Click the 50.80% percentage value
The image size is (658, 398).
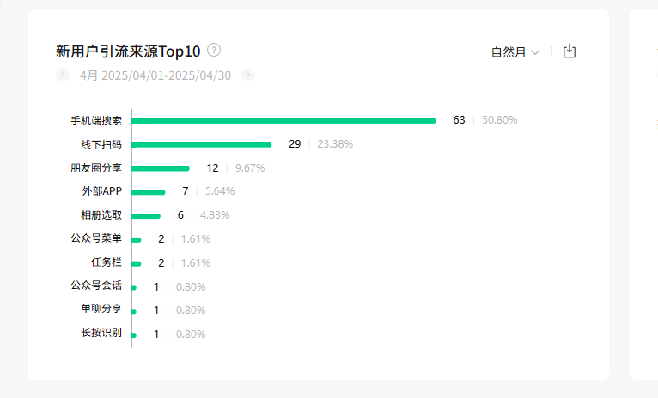click(x=499, y=120)
